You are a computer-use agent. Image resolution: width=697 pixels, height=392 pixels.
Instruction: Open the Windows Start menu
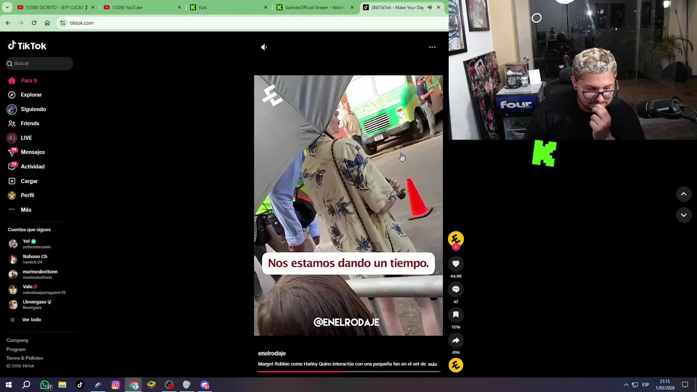coord(8,385)
